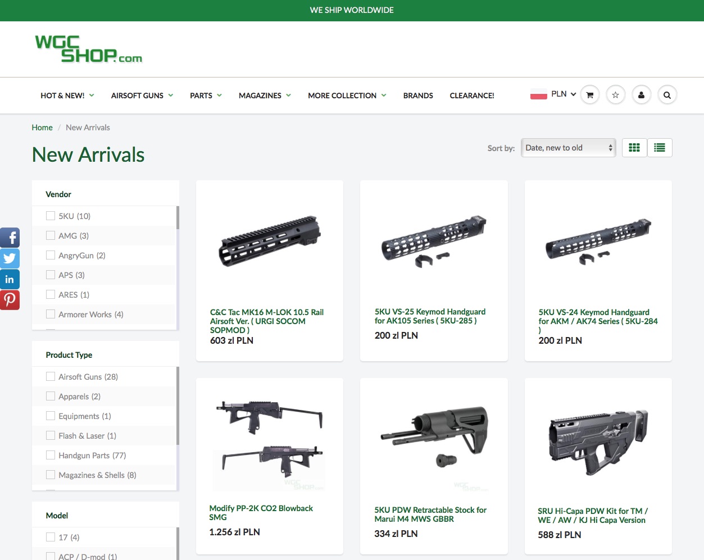Click the Vendor filter heading
704x560 pixels.
tap(58, 194)
